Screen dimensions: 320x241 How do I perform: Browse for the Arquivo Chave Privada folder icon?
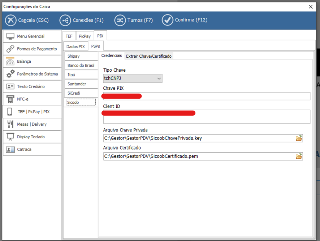(x=299, y=138)
